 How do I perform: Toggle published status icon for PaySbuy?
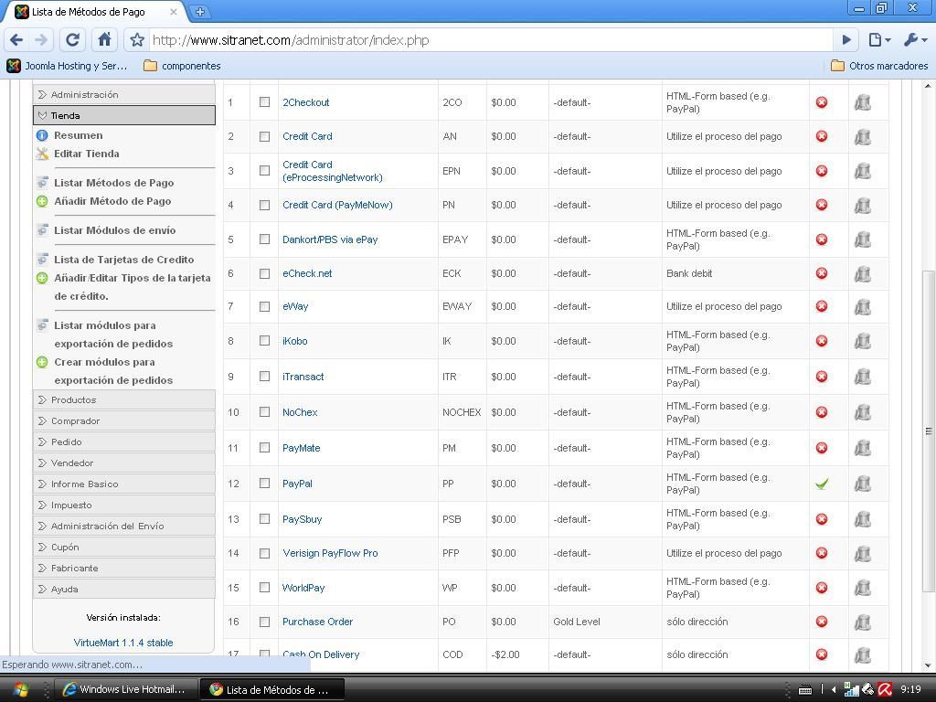click(x=822, y=519)
